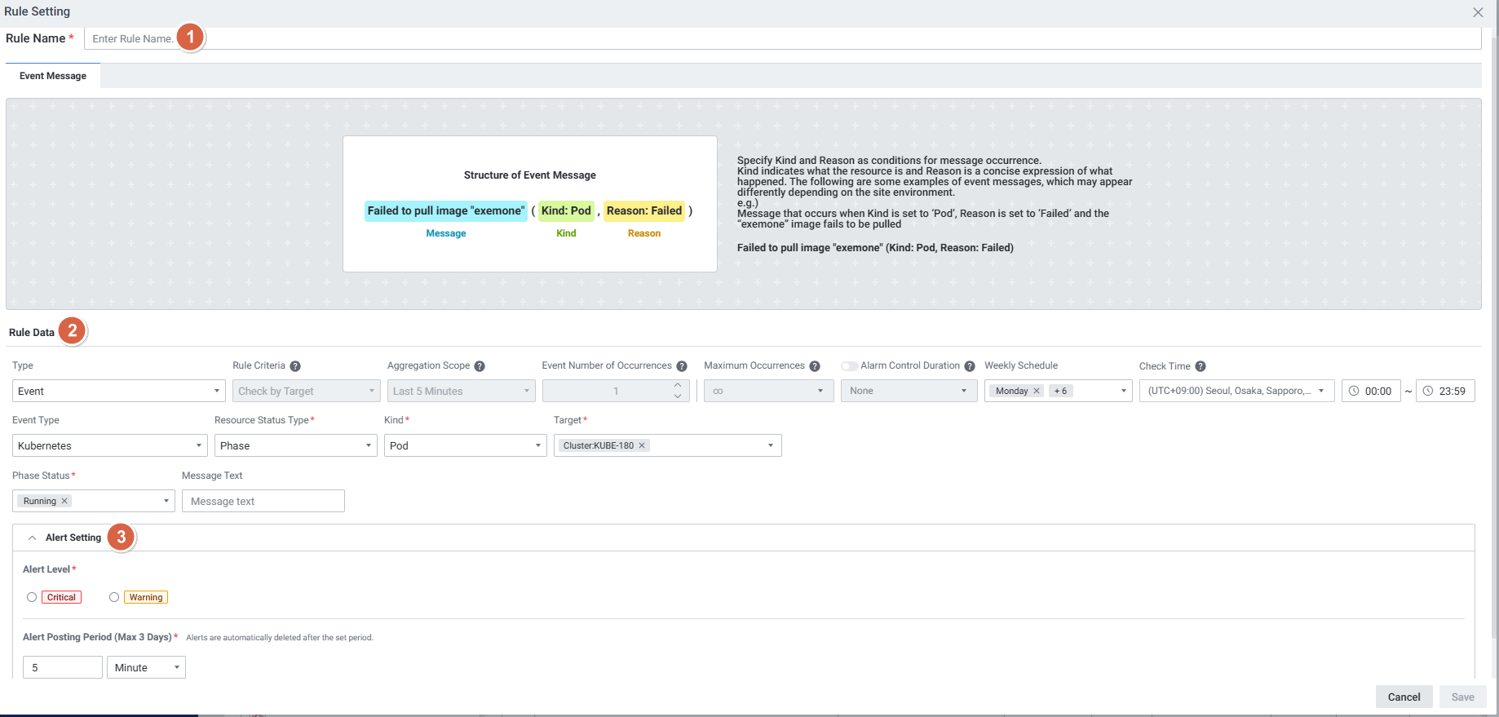The height and width of the screenshot is (717, 1499).
Task: Click the Save button
Action: tap(1462, 697)
